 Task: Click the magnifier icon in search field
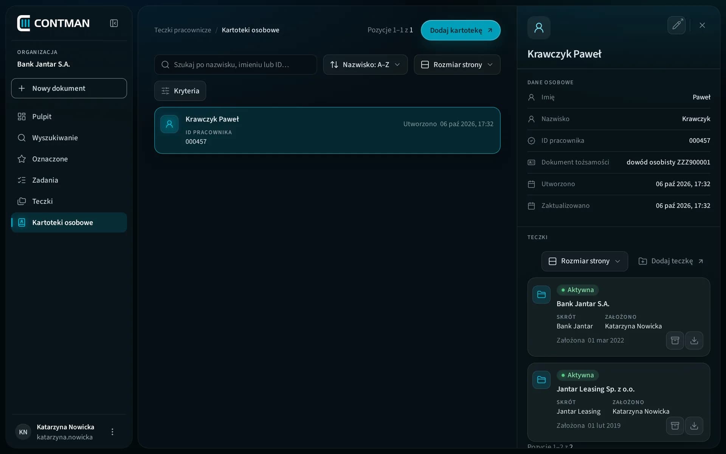pos(165,65)
